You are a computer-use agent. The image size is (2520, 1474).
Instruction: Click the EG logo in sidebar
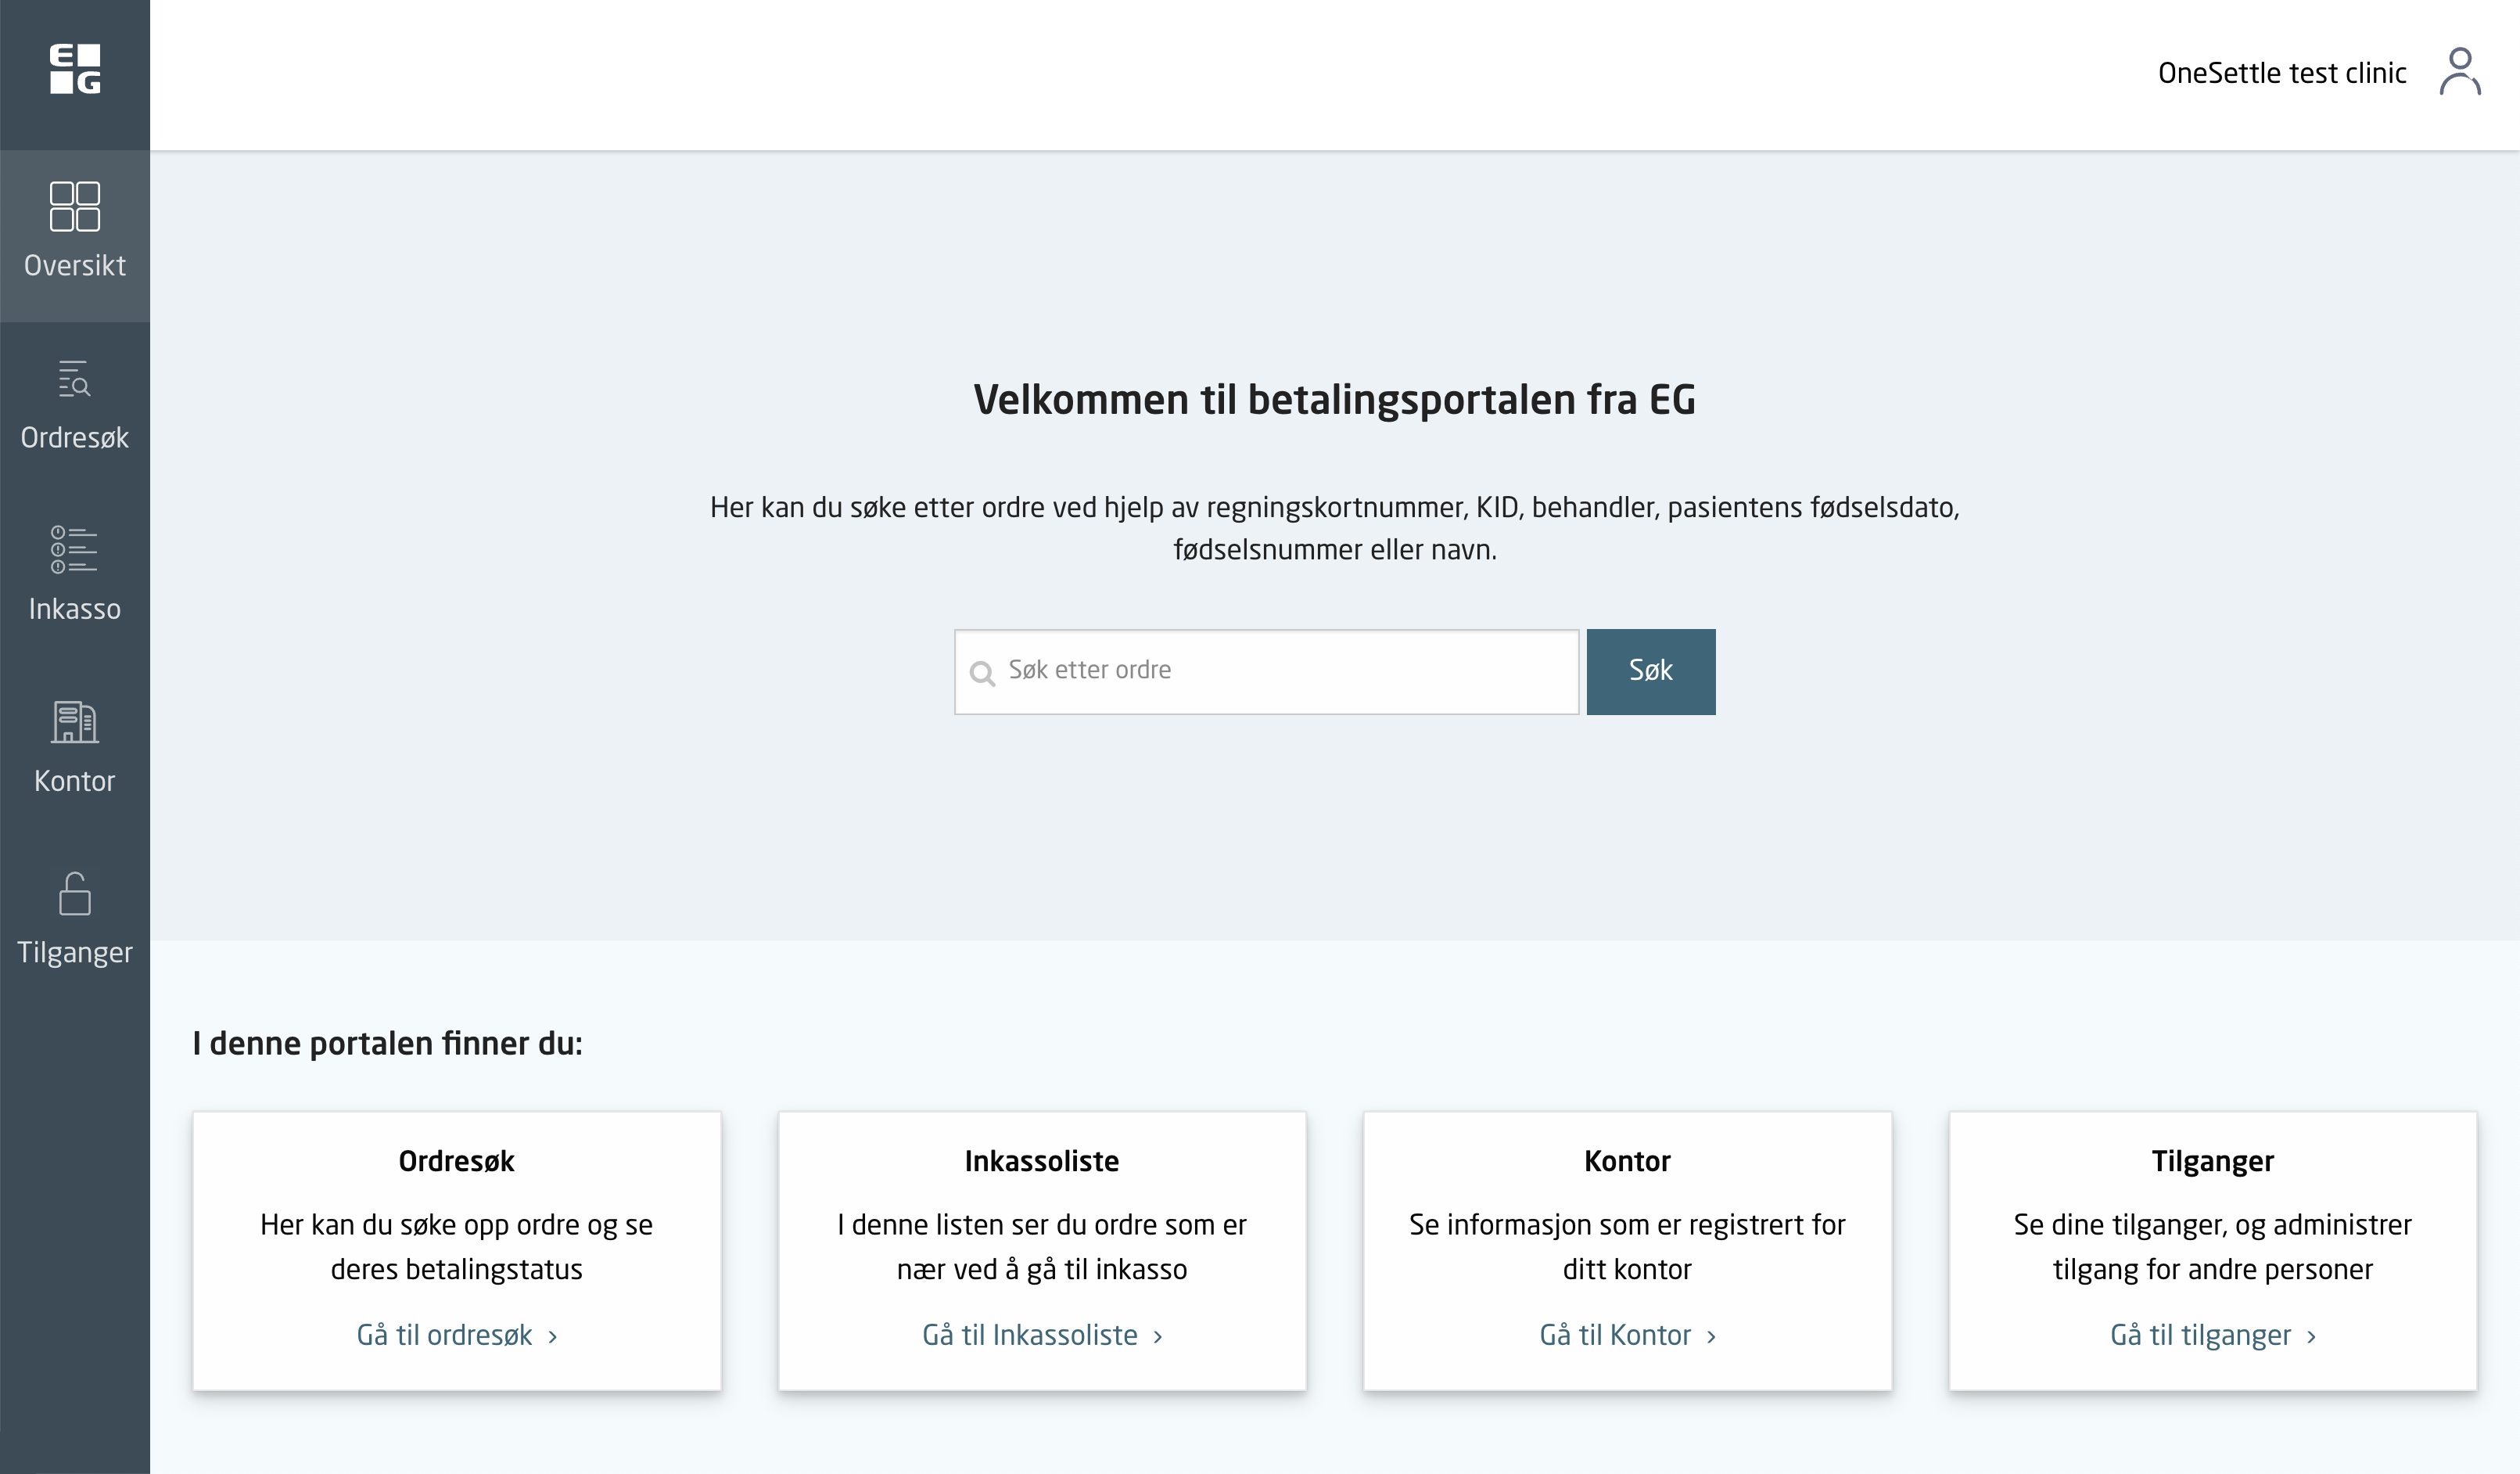75,69
